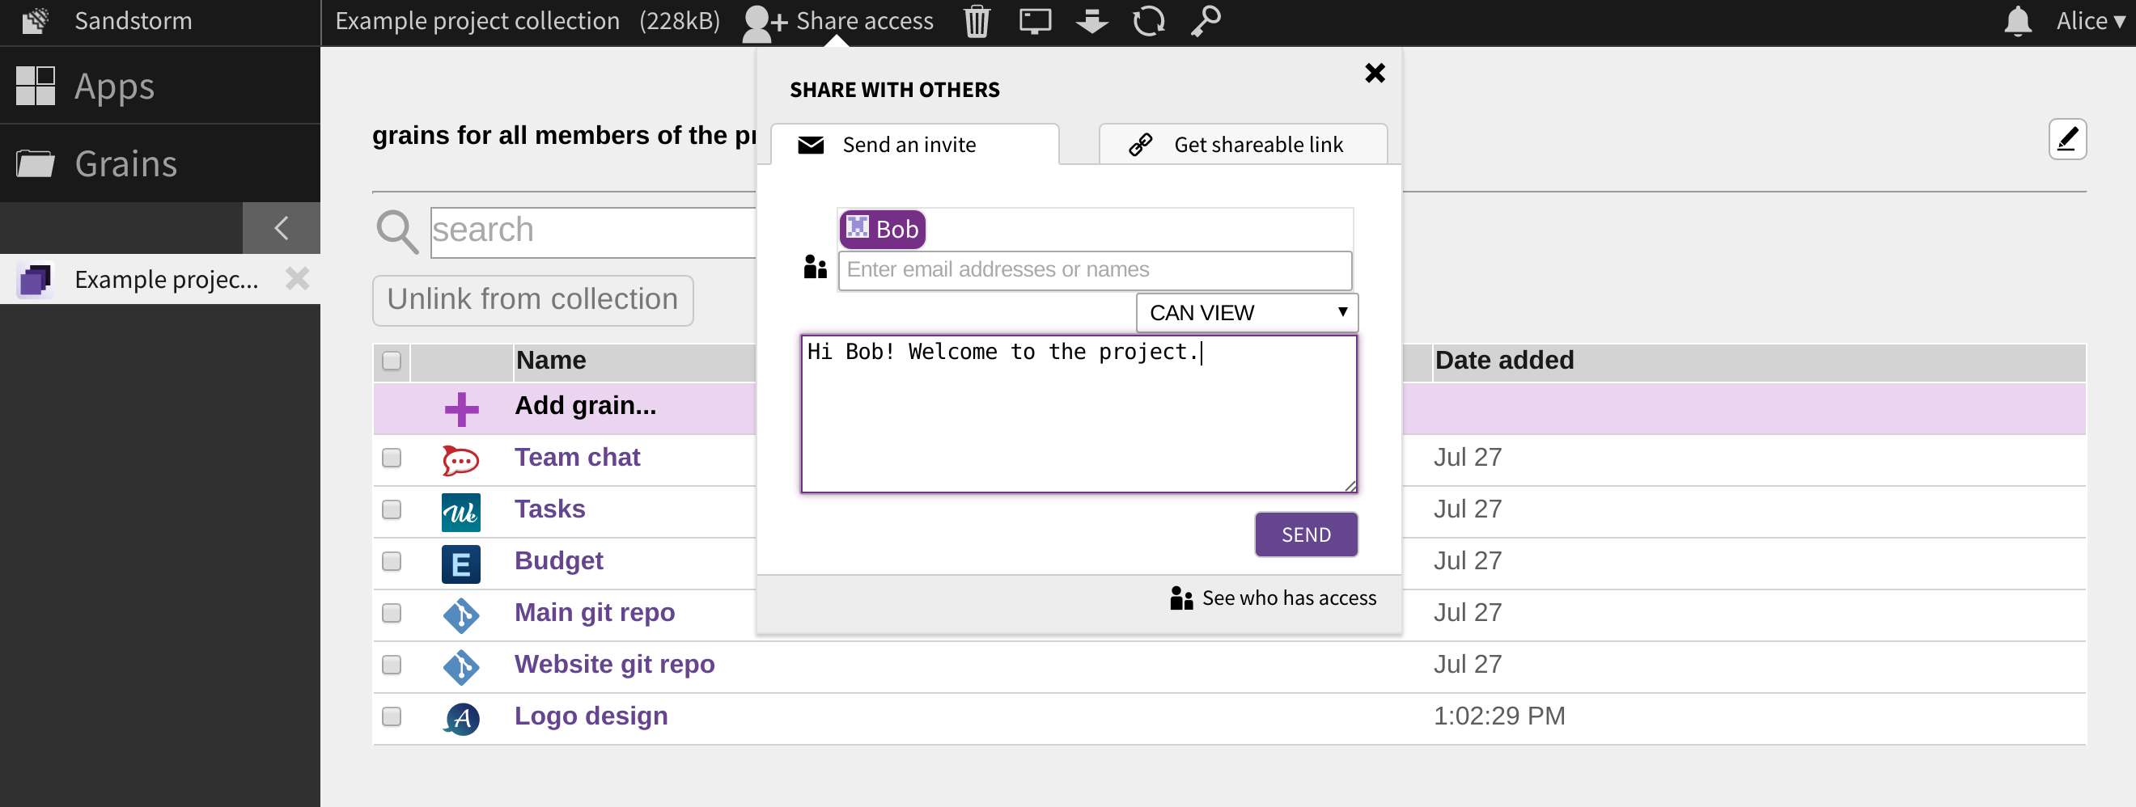Check the Main git repo checkbox
The image size is (2136, 807).
coord(391,613)
